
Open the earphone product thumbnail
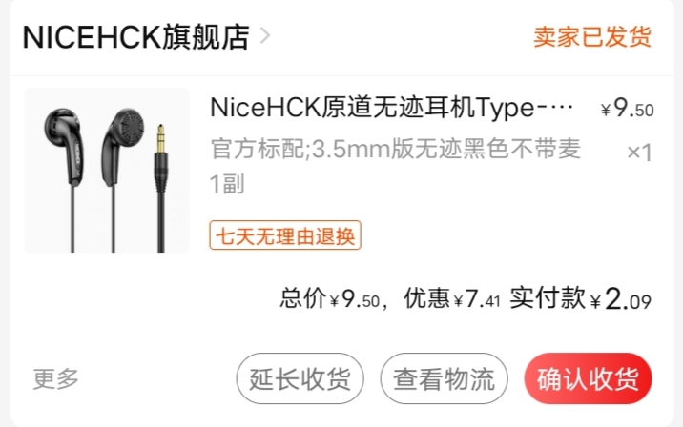107,171
